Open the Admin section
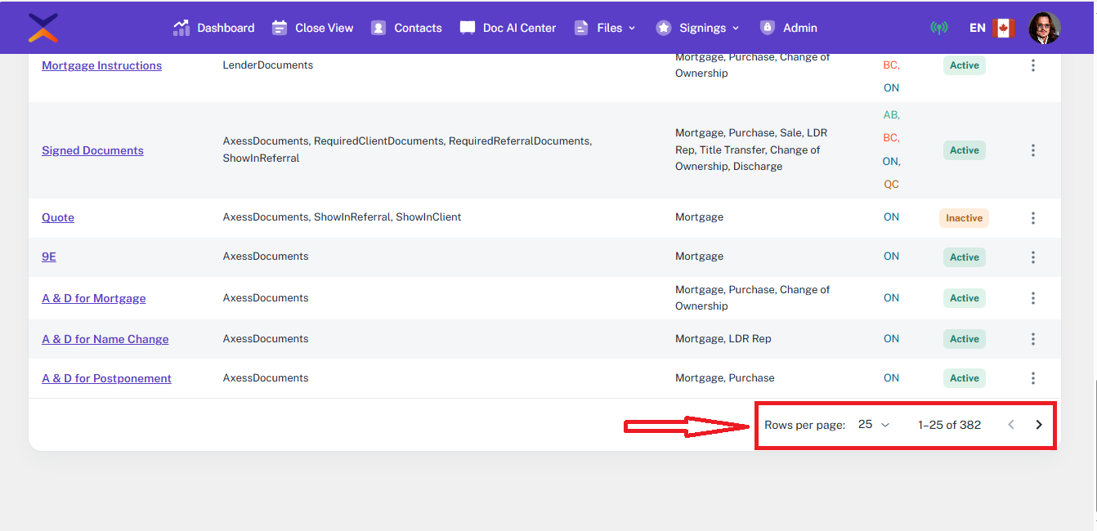 [x=789, y=28]
